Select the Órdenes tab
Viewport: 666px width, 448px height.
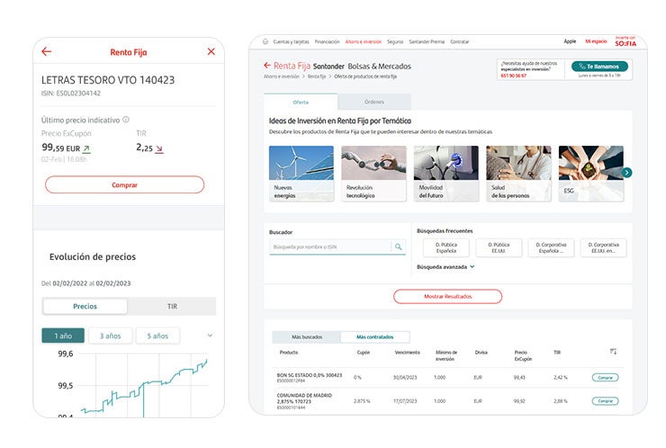[374, 102]
